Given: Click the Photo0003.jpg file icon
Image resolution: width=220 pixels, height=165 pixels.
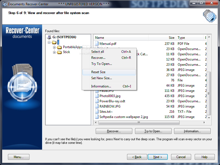Looking at the screenshot, I should (97, 96).
